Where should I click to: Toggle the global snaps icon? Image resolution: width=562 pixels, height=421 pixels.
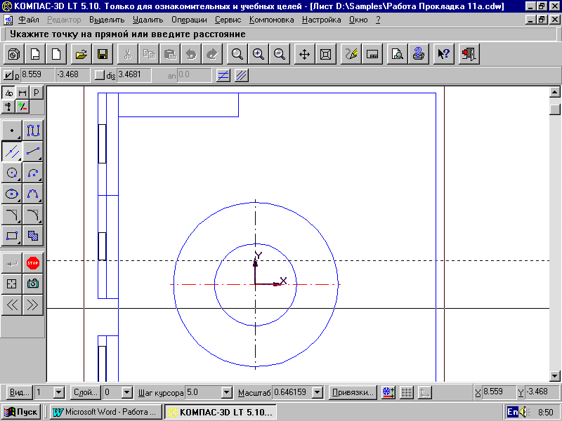click(x=388, y=392)
